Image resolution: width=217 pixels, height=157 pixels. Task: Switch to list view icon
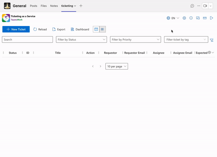click(103, 29)
